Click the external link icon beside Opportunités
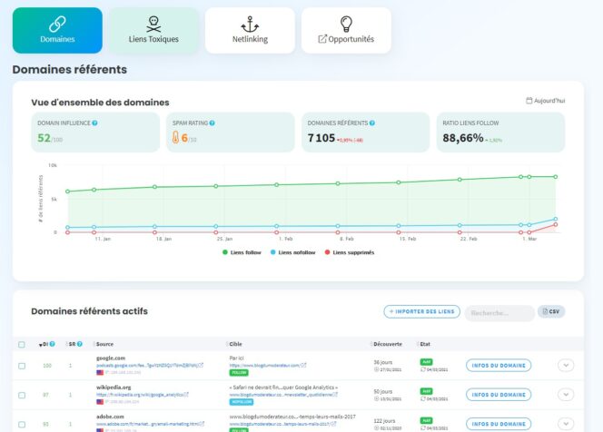Viewport: 603px width, 432px height. point(322,39)
